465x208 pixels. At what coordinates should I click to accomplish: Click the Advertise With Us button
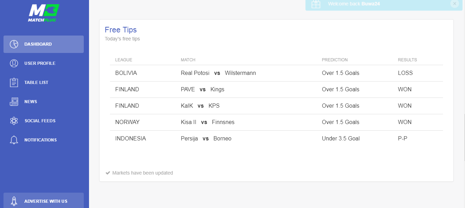pos(44,201)
